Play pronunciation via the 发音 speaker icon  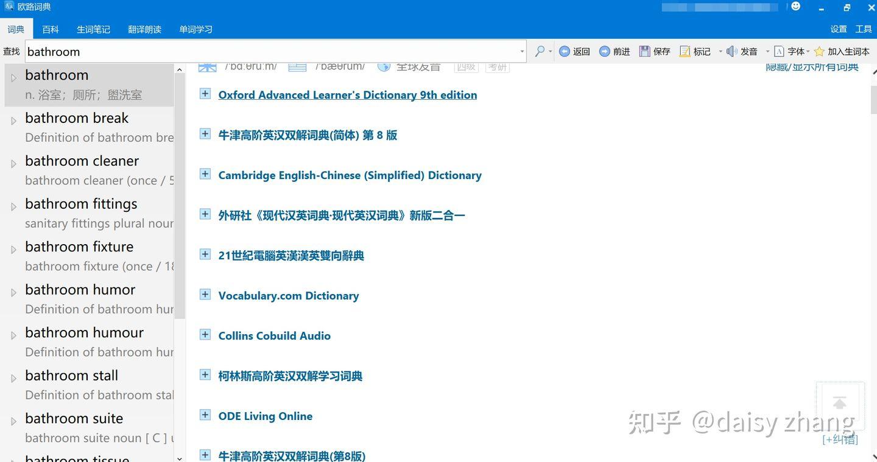pos(732,52)
